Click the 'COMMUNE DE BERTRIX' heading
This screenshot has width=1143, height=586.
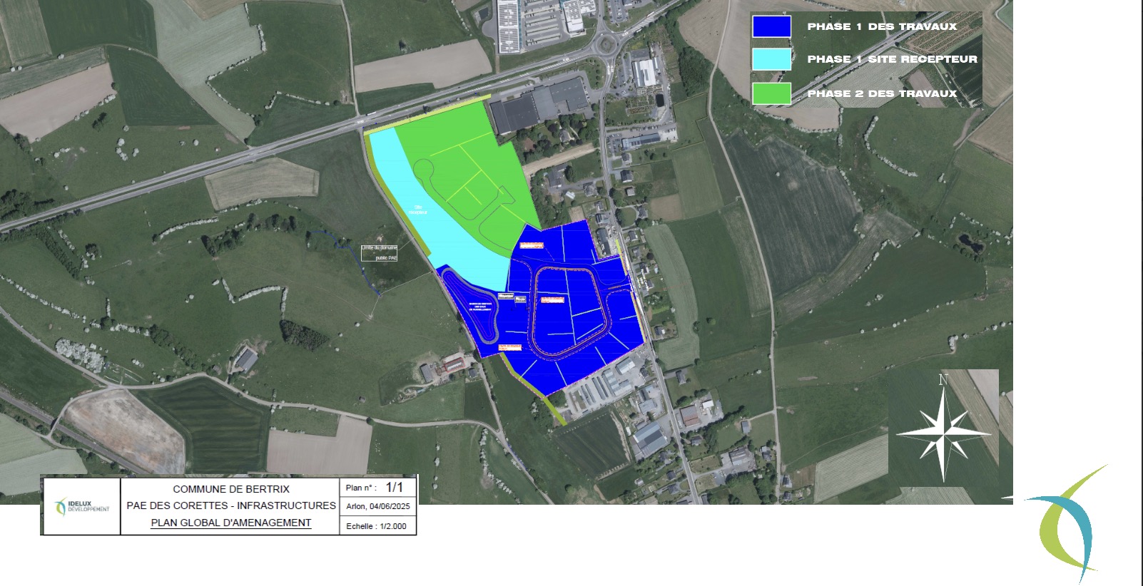pos(231,489)
